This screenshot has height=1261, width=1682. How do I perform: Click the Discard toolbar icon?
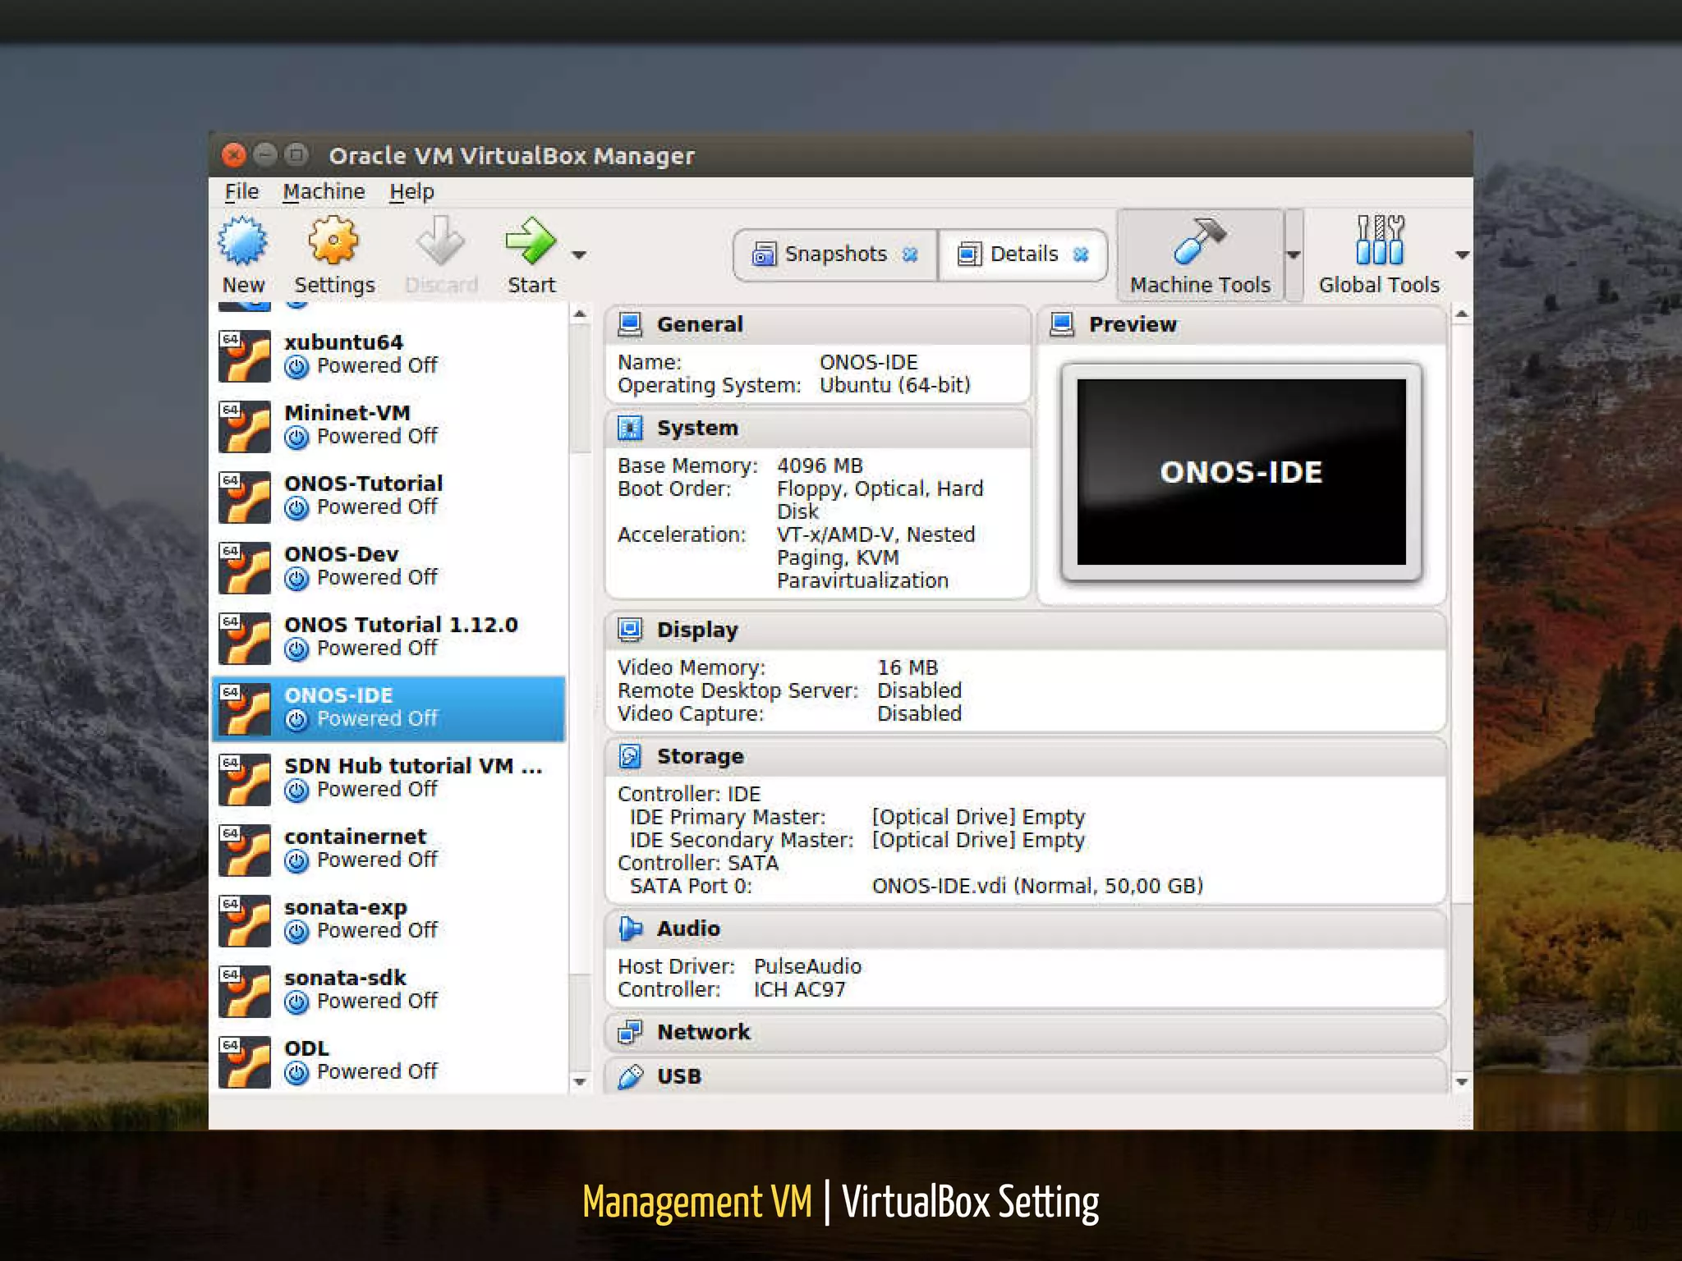(x=440, y=241)
